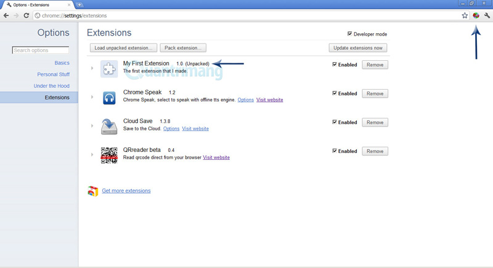493x268 pixels.
Task: Click the page info icon in address bar
Action: [x=38, y=15]
